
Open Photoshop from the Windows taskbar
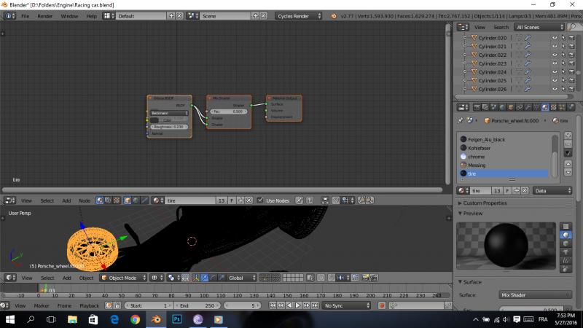(x=176, y=319)
